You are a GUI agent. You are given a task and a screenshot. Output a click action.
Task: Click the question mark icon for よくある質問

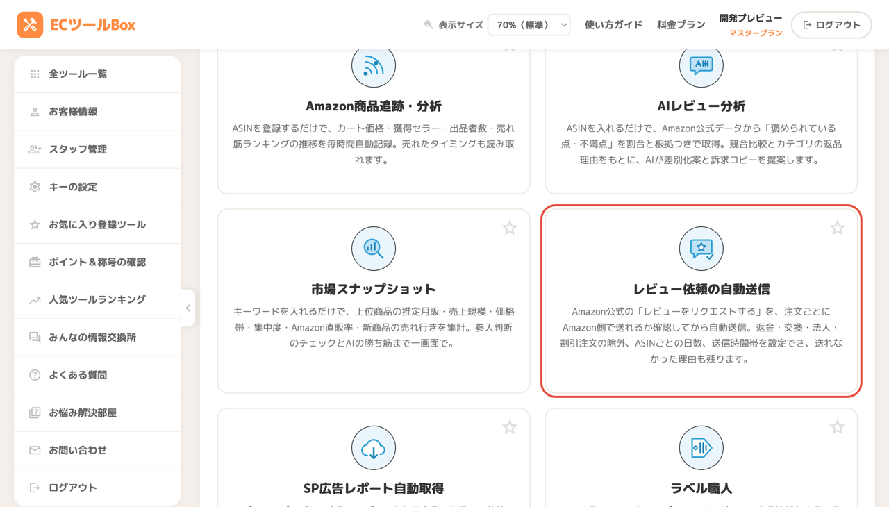[35, 375]
